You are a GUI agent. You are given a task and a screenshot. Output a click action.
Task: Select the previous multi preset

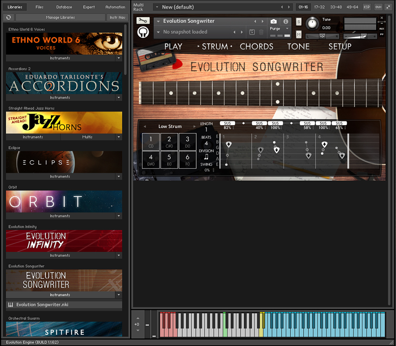(282, 7)
